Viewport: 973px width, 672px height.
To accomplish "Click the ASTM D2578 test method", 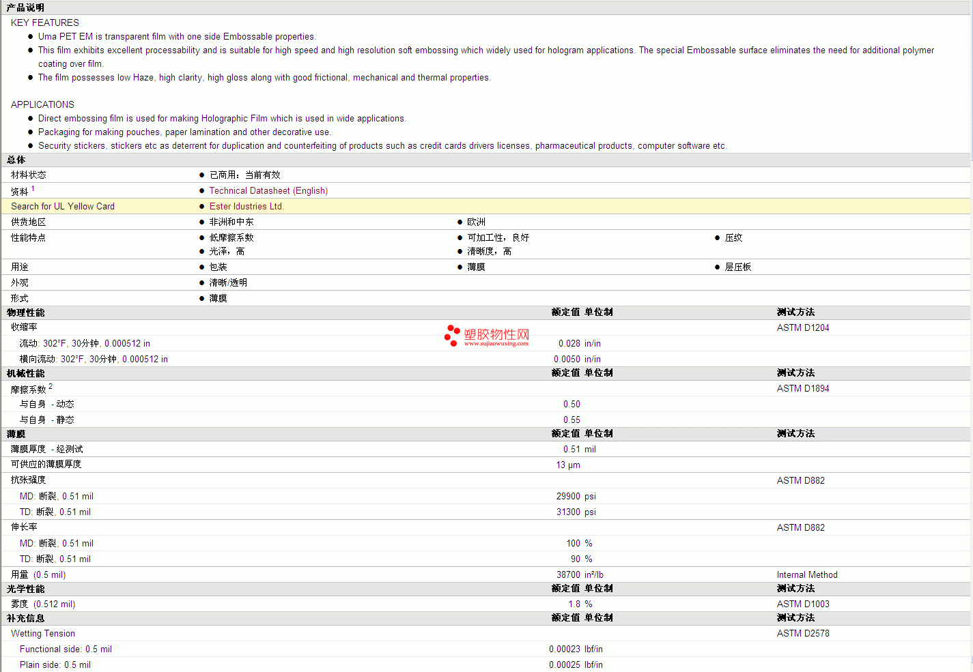I will [803, 634].
